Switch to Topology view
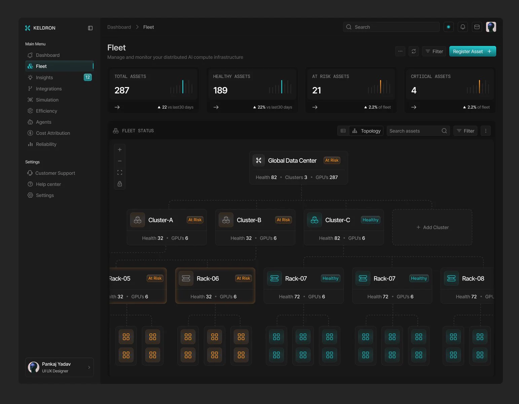Image resolution: width=519 pixels, height=404 pixels. click(x=366, y=131)
